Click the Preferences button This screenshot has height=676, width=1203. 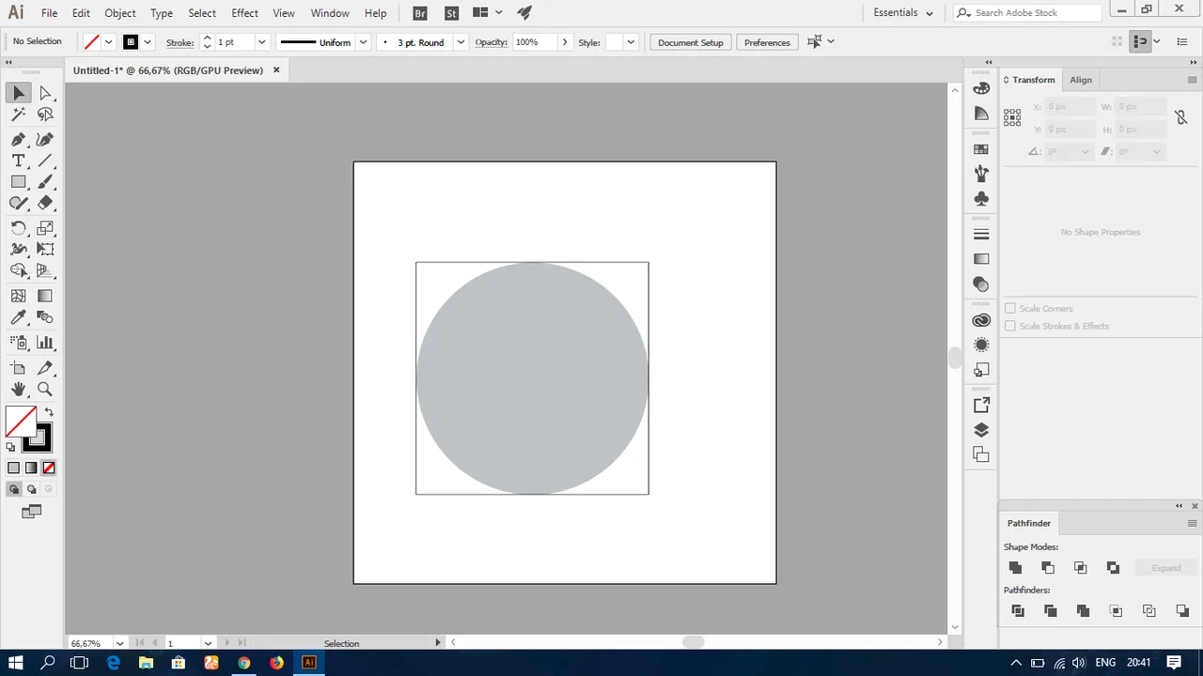[767, 42]
